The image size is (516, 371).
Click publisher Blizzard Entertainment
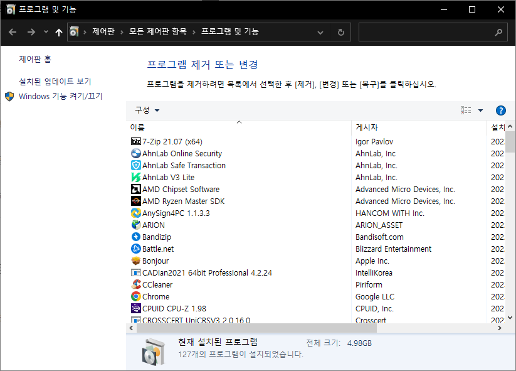click(x=393, y=249)
